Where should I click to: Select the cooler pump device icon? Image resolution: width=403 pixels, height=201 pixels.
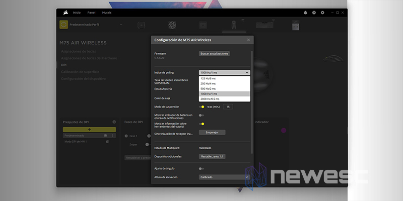(142, 25)
